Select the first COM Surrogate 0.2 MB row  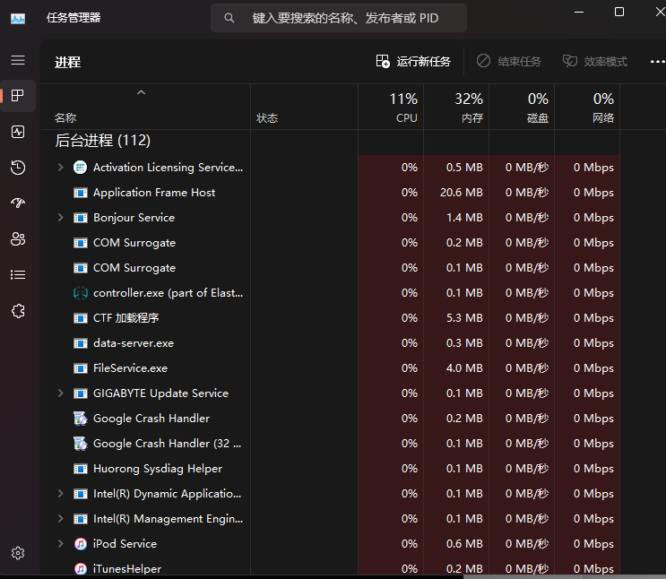[x=331, y=243]
